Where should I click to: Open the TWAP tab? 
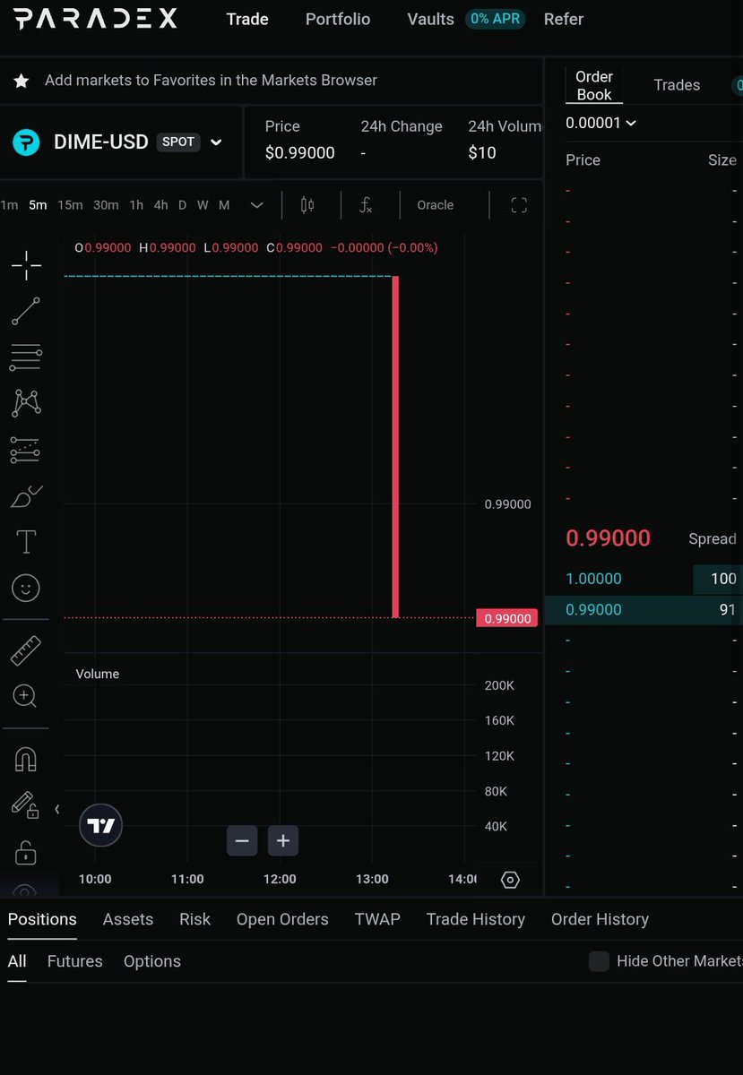coord(377,919)
